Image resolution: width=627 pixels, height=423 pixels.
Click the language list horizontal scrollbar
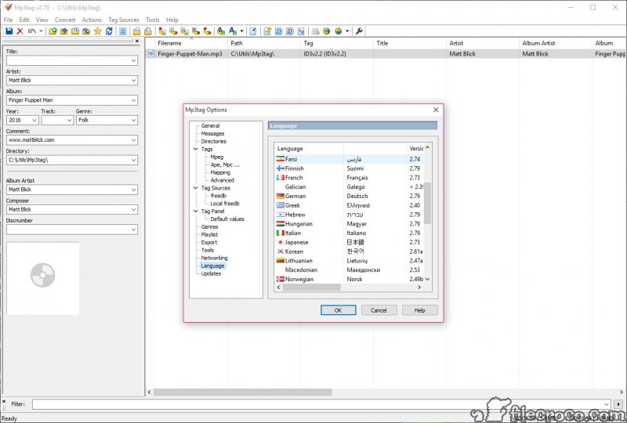coord(312,287)
